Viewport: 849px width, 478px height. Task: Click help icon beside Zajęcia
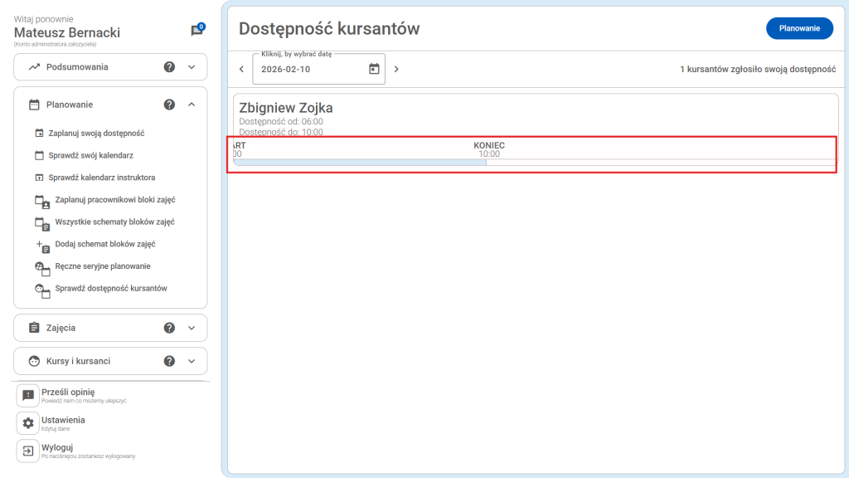169,328
